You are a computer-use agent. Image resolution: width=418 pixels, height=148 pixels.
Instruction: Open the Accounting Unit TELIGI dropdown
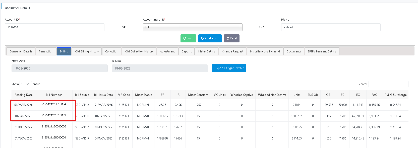(x=192, y=27)
